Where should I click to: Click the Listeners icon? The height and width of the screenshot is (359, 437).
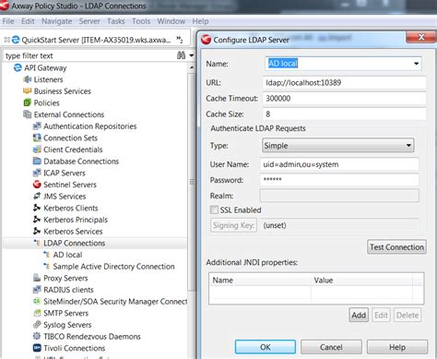tap(28, 79)
